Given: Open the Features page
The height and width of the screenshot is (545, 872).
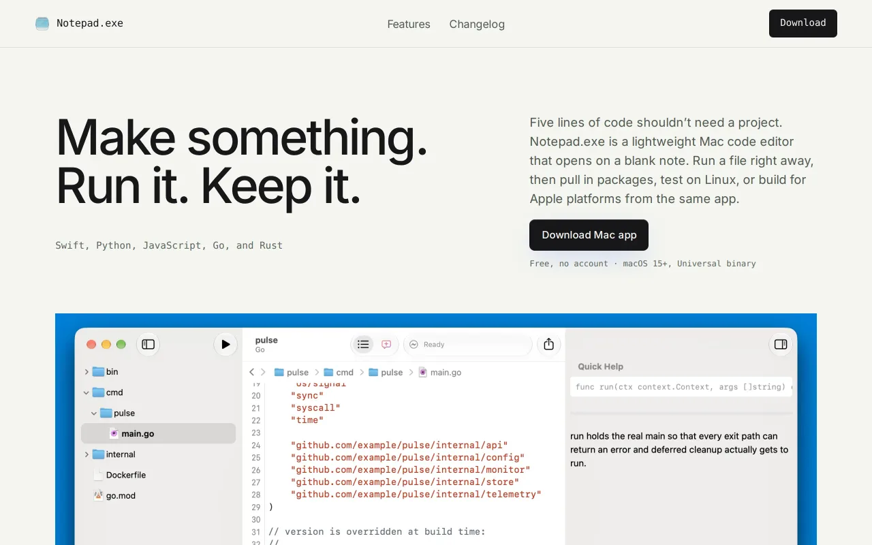Looking at the screenshot, I should coord(409,24).
